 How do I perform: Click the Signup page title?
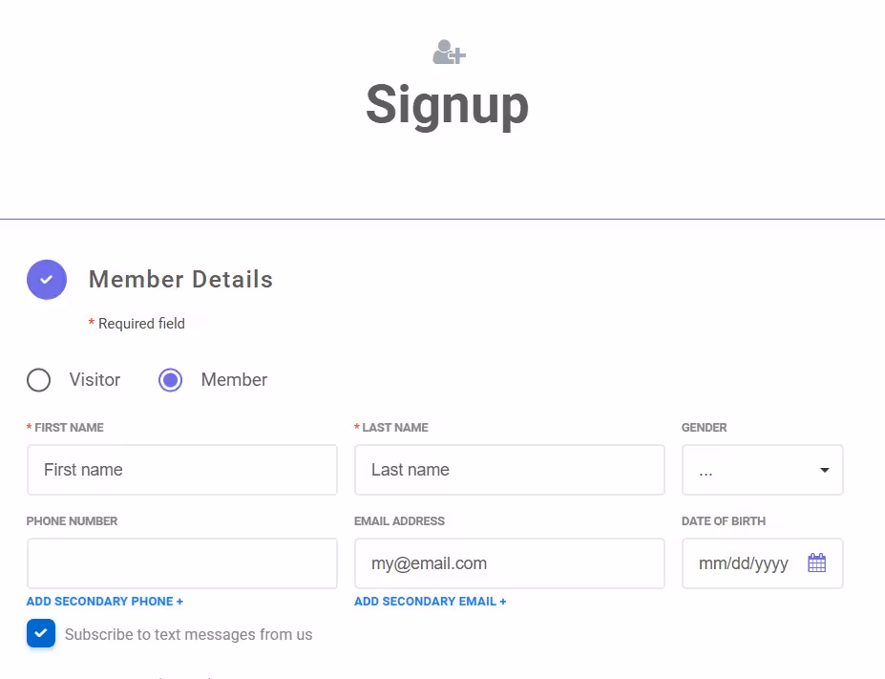[x=447, y=105]
